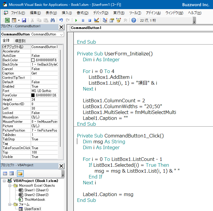The width and height of the screenshot is (213, 211).
Task: Click the properties list vertical scrollbar
Action: (x=60, y=98)
